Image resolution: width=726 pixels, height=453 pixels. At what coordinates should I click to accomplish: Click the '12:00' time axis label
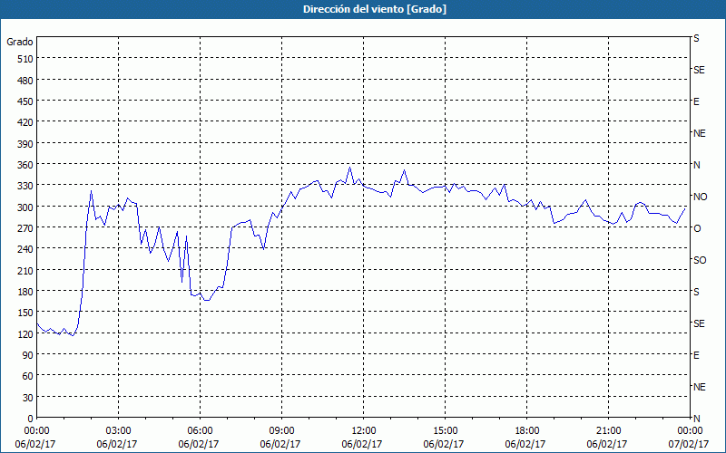tap(364, 431)
